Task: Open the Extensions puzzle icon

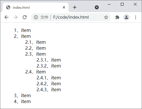Action: coord(117,17)
